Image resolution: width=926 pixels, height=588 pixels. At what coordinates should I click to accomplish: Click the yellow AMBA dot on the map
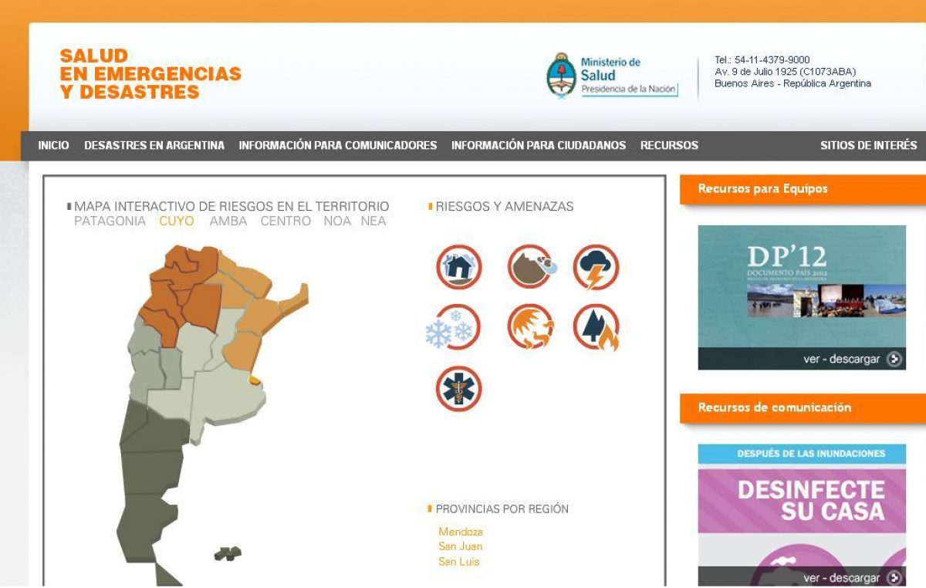pyautogui.click(x=253, y=380)
